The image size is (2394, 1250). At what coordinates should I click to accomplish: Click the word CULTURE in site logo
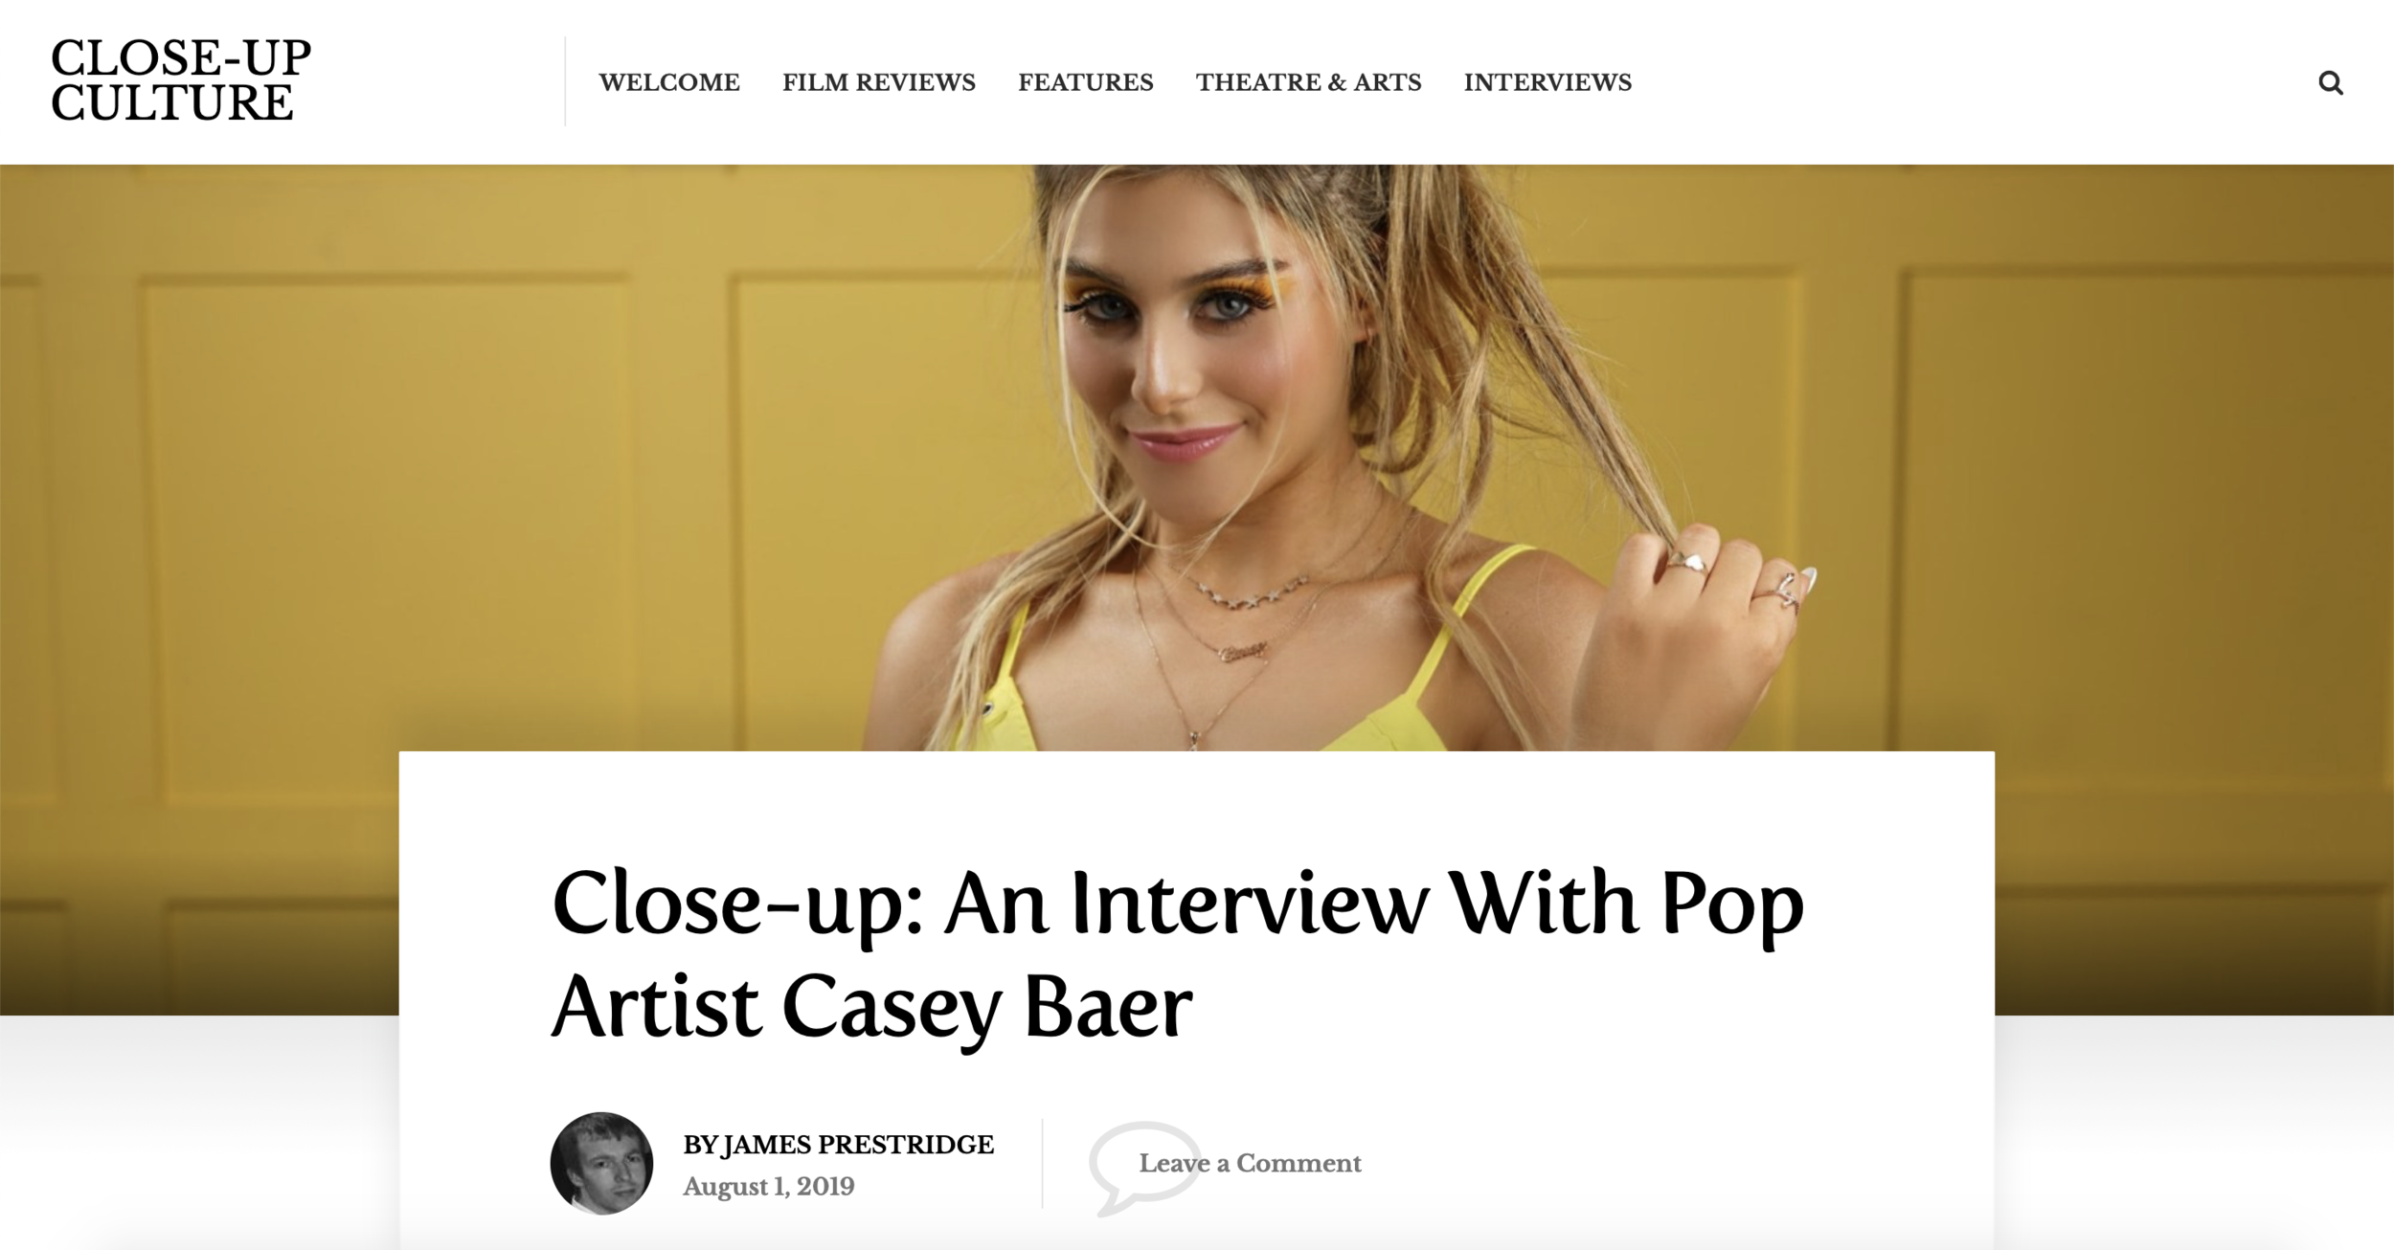(x=171, y=103)
